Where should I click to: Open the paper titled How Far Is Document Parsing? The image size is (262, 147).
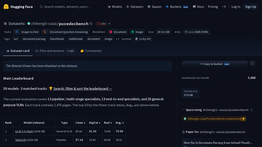point(218,143)
